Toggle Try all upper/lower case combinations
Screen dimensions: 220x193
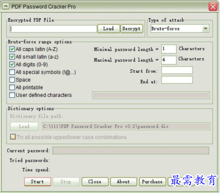click(13, 137)
